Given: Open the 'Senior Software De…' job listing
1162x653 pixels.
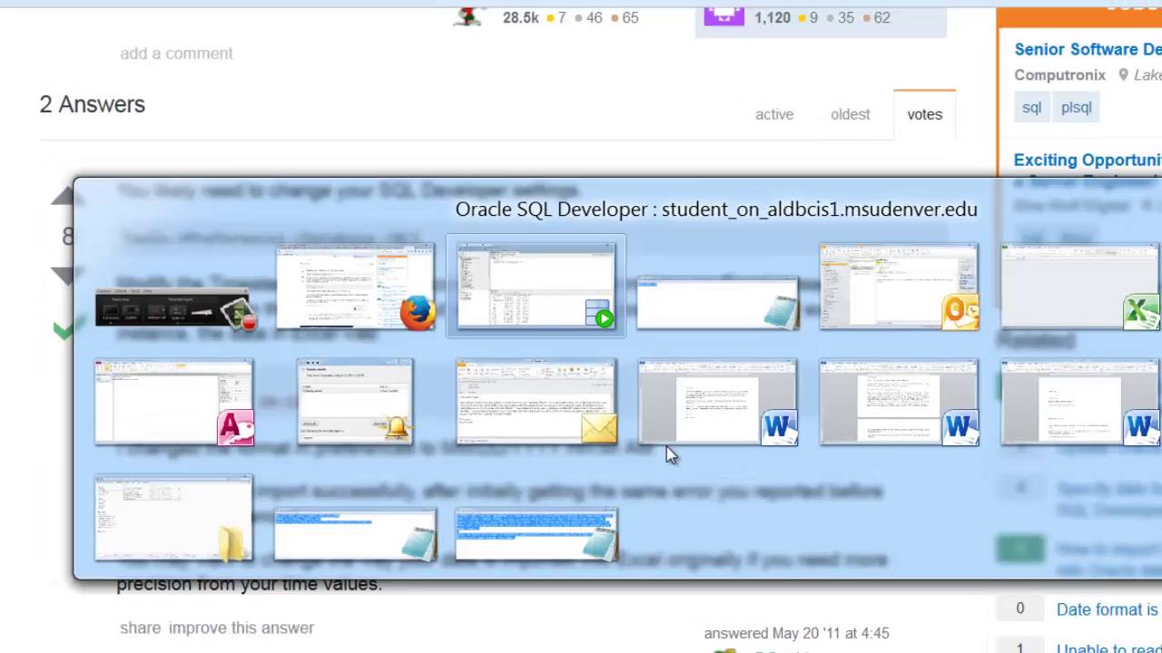Looking at the screenshot, I should [x=1088, y=49].
